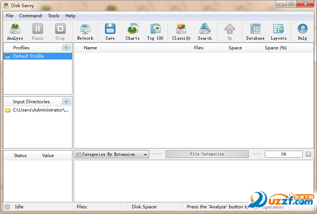Screen dimensions: 317x214
Task: Clear the category filter with X button
Action: (x=308, y=154)
